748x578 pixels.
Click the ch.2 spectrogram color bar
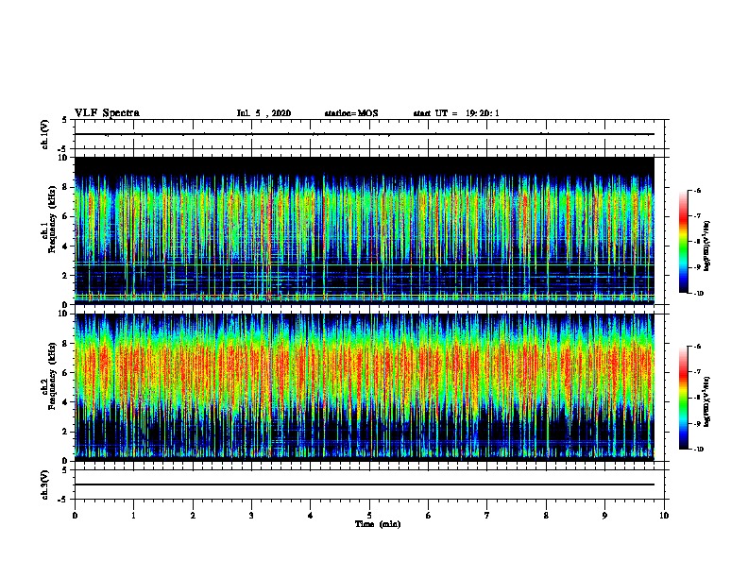tap(683, 398)
